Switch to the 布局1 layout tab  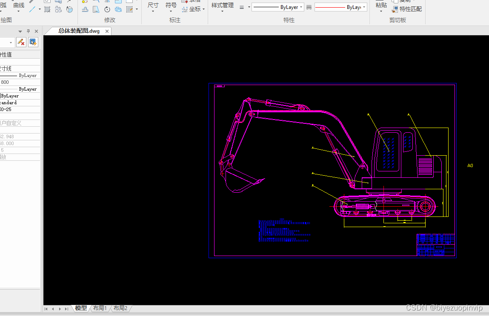coord(100,308)
